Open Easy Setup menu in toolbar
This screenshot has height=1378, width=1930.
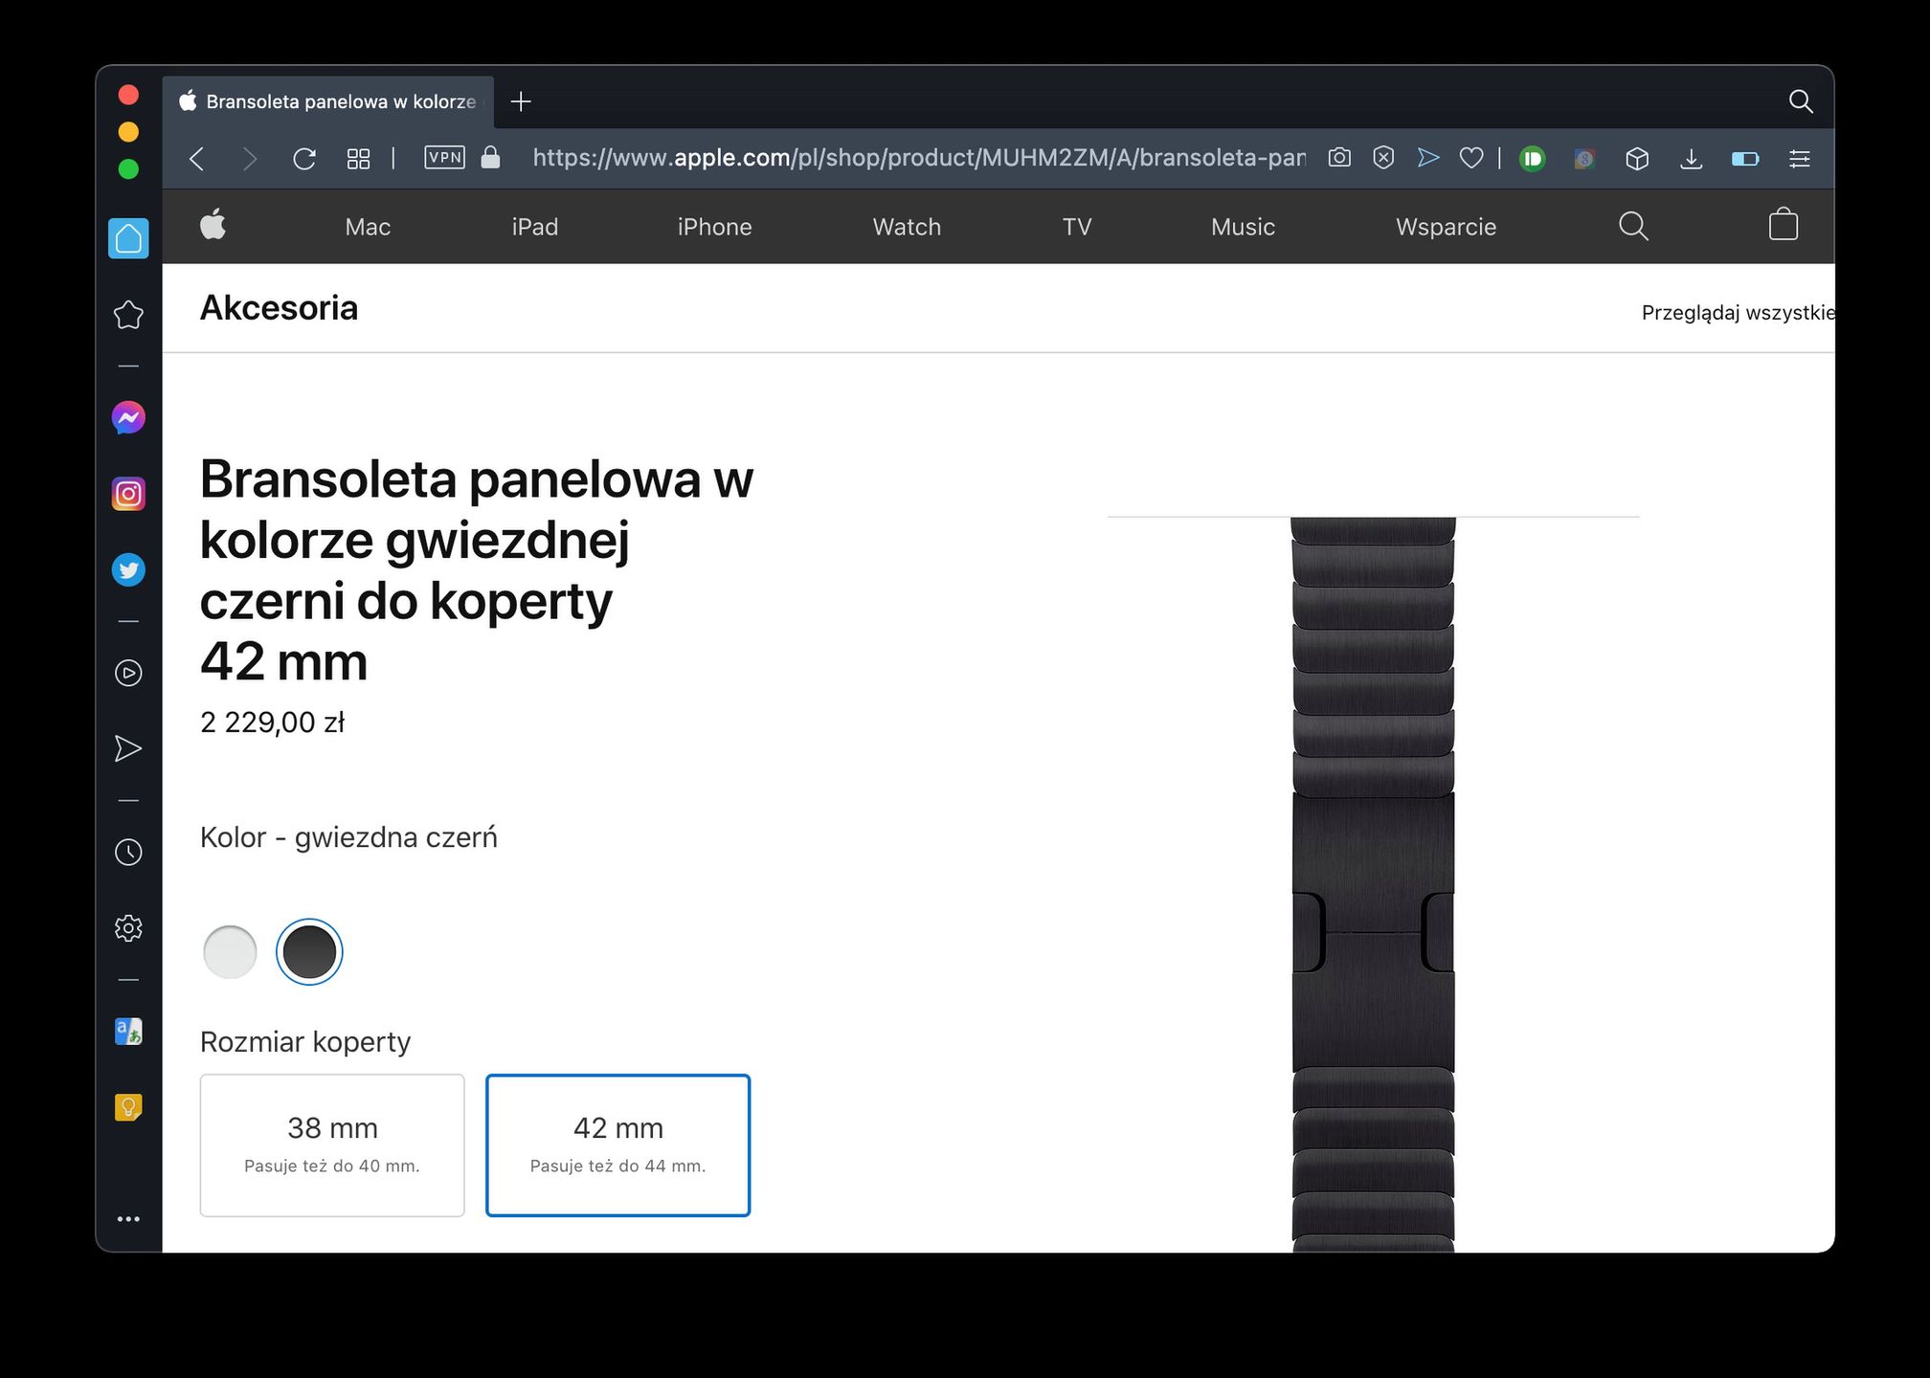1799,159
